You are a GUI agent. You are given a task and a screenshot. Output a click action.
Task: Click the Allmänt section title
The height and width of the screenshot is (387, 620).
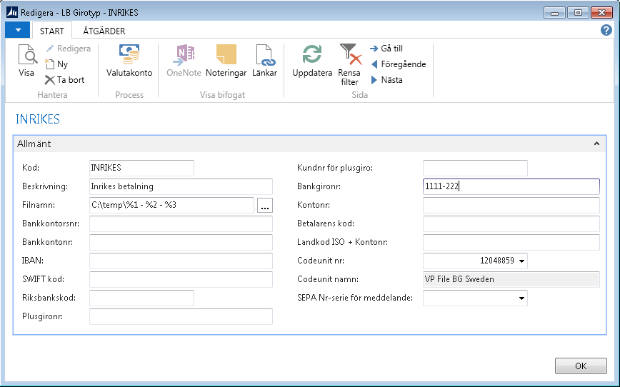pos(34,144)
